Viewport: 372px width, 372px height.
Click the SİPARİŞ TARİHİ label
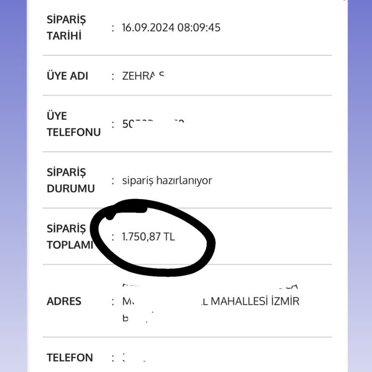(x=66, y=28)
